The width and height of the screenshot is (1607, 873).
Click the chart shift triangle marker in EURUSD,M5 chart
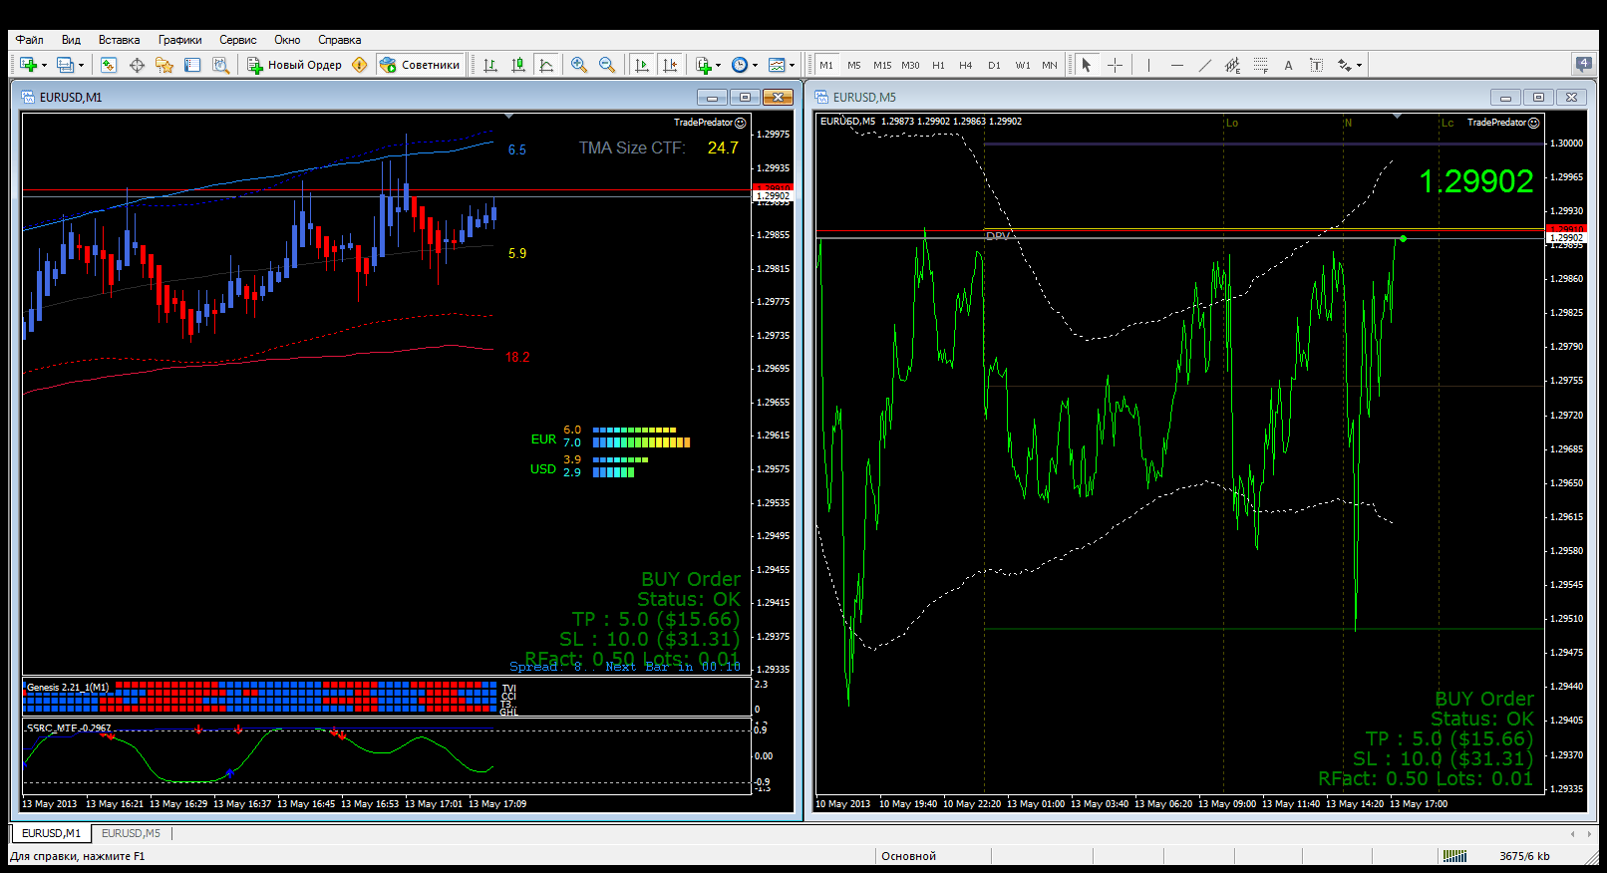click(1397, 117)
